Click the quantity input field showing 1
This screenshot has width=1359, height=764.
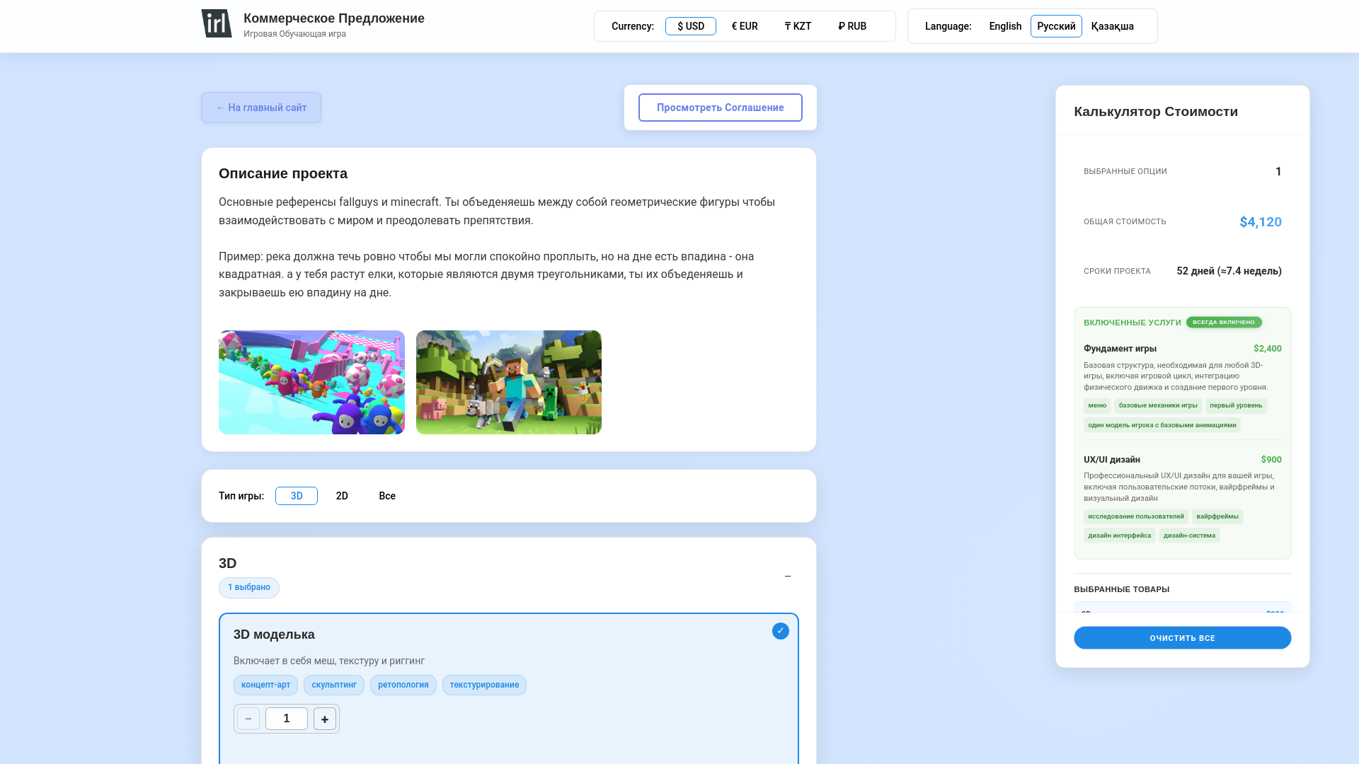tap(287, 719)
